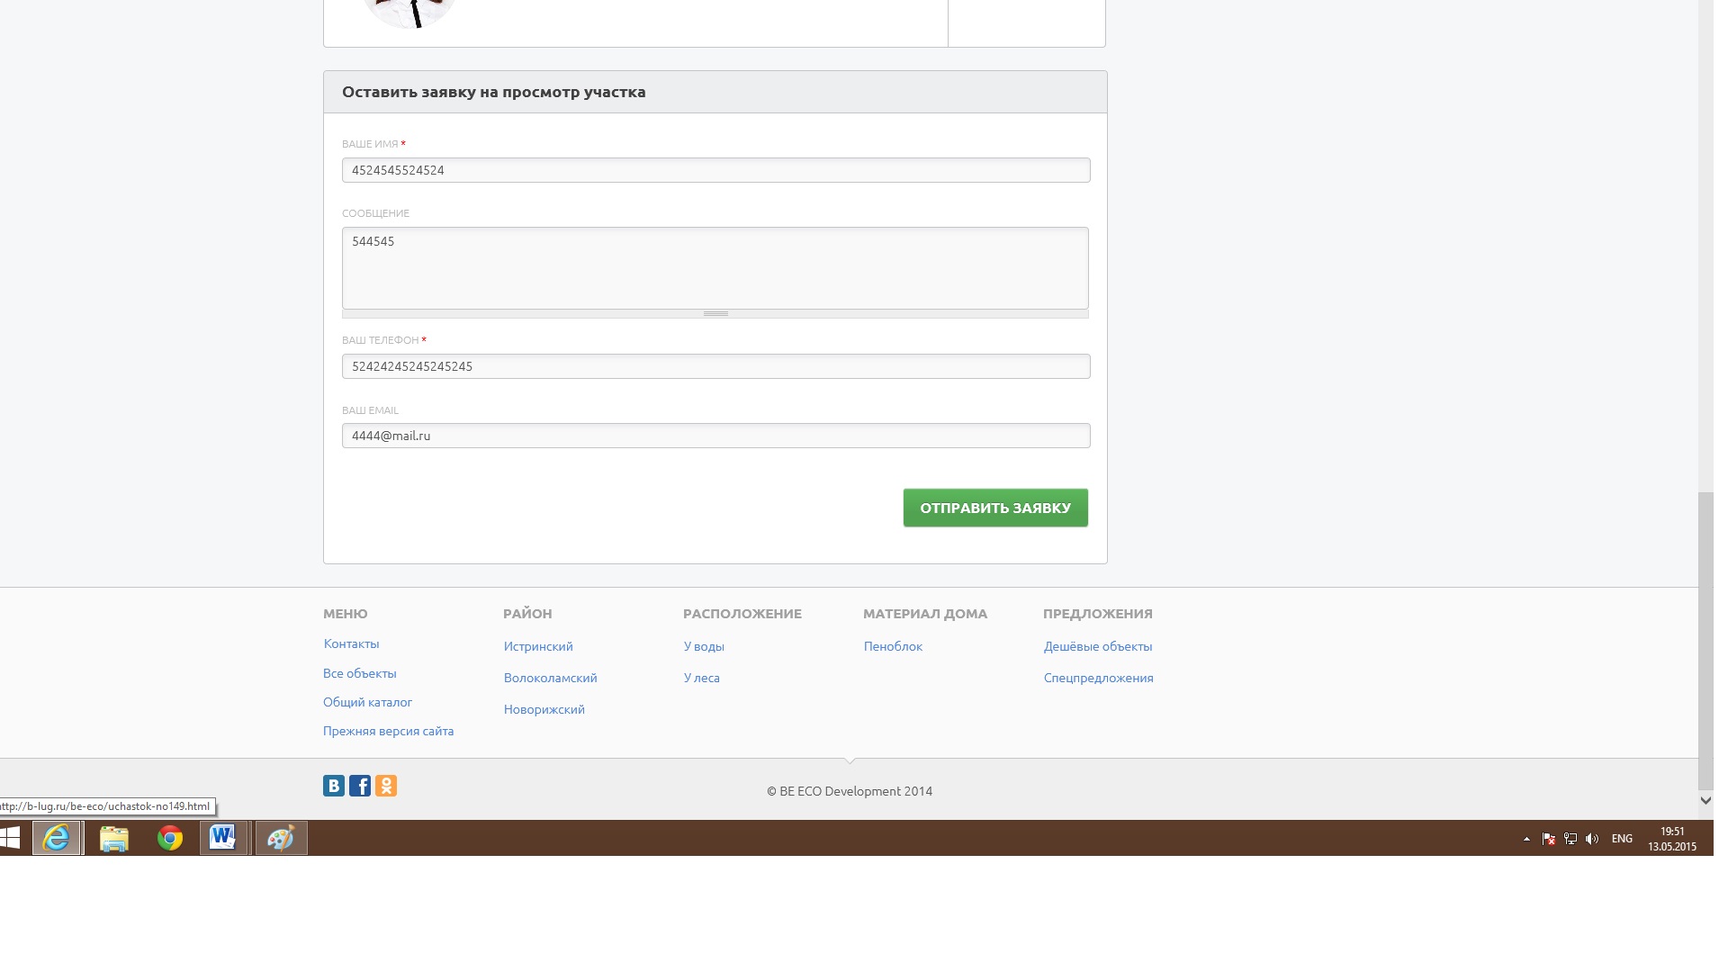Image resolution: width=1728 pixels, height=972 pixels.
Task: Show hidden tray icons arrow
Action: click(x=1526, y=839)
